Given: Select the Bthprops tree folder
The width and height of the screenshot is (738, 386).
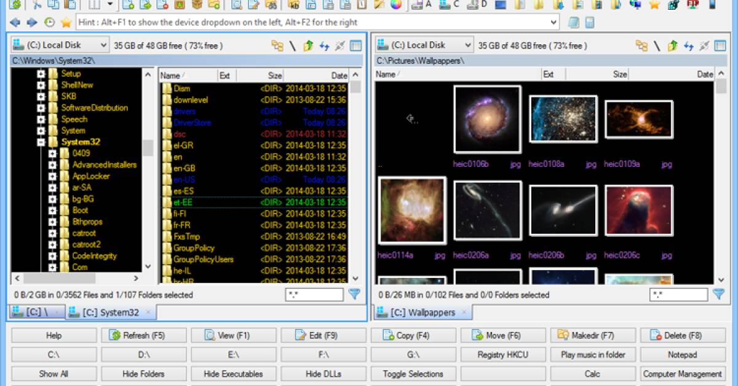Looking at the screenshot, I should pos(87,222).
